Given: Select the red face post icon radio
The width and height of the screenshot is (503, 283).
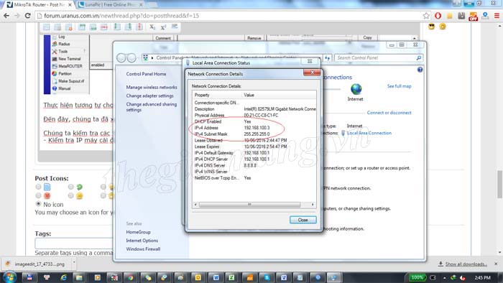Looking at the screenshot, I should (38, 195).
